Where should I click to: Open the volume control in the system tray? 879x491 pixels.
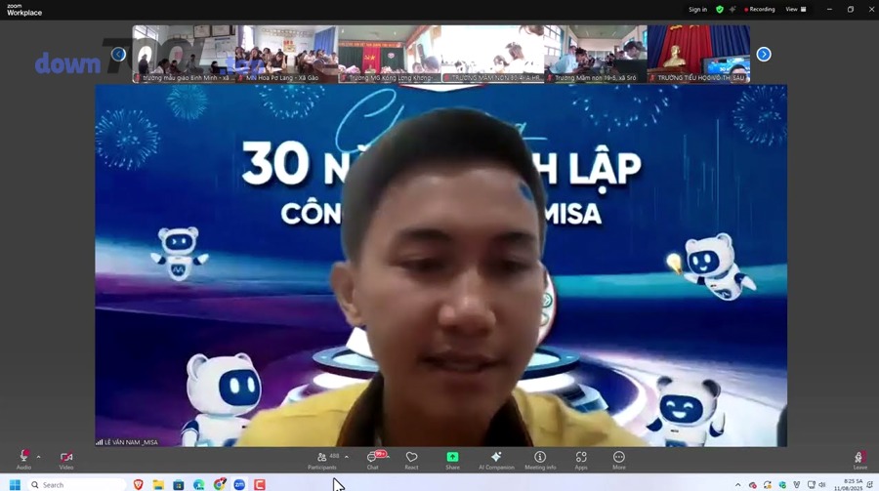tap(821, 485)
